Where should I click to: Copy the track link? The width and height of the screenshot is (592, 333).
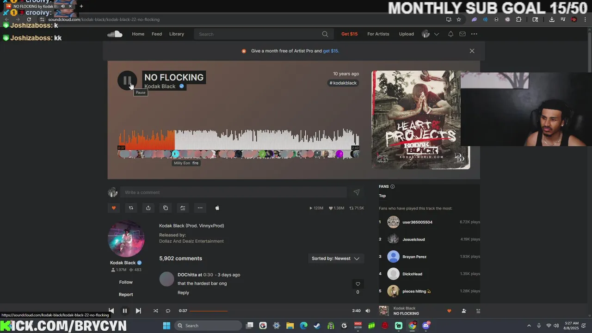166,208
